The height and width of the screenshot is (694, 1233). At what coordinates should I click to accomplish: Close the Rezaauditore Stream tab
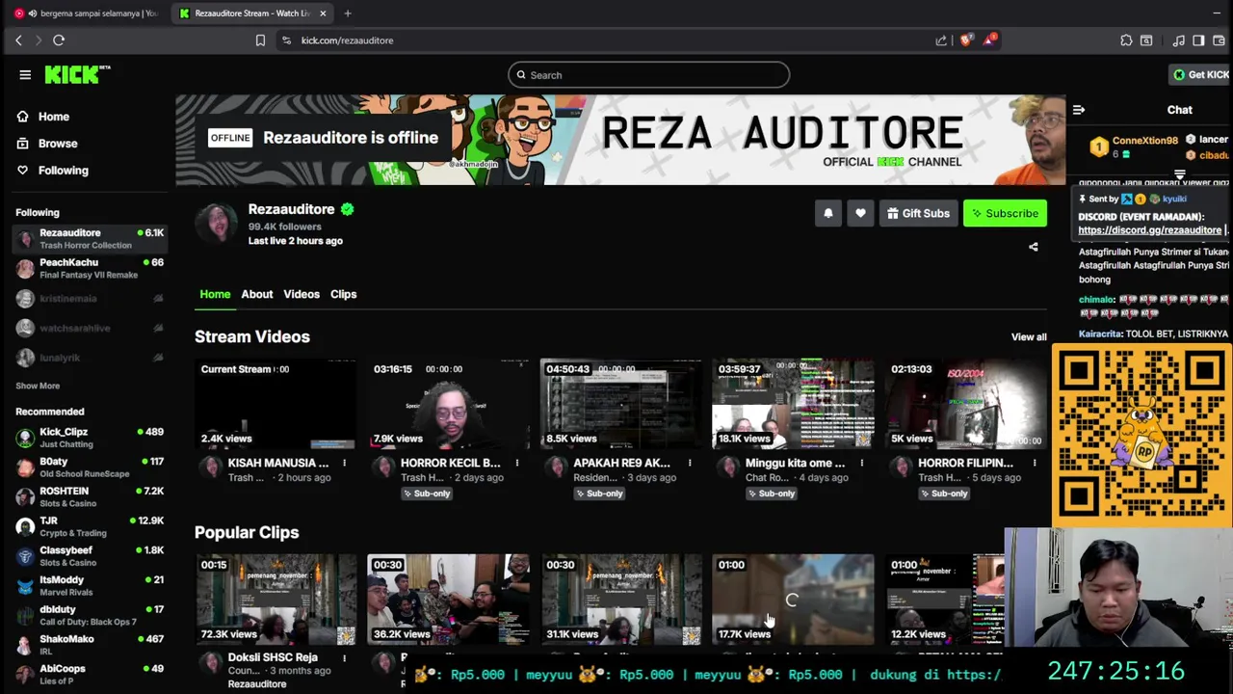323,13
